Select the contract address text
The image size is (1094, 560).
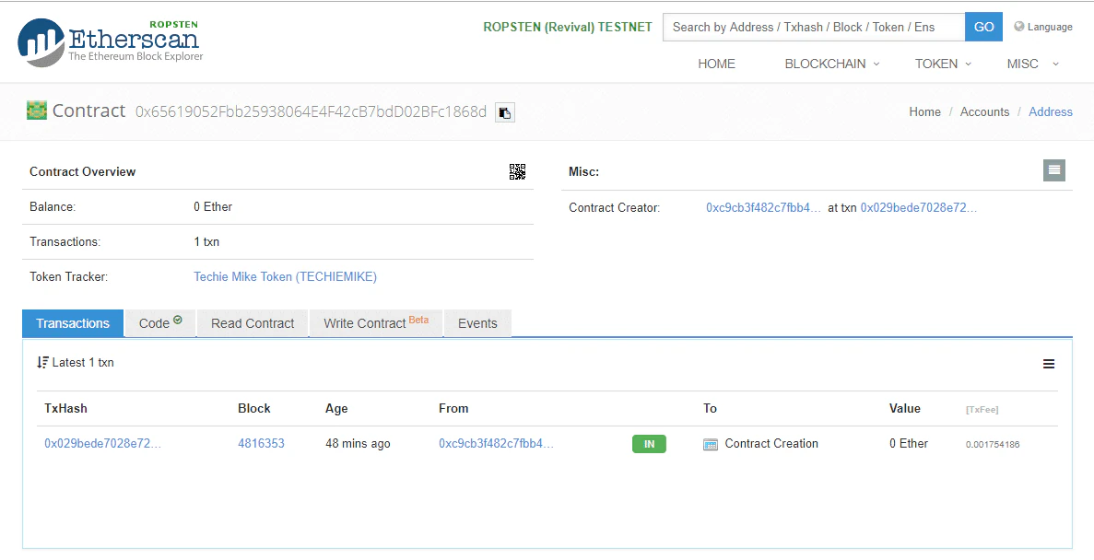click(x=311, y=111)
